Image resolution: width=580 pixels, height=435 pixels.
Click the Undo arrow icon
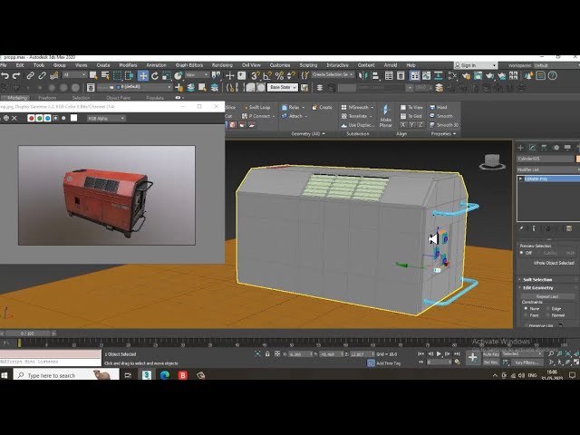pos(5,76)
